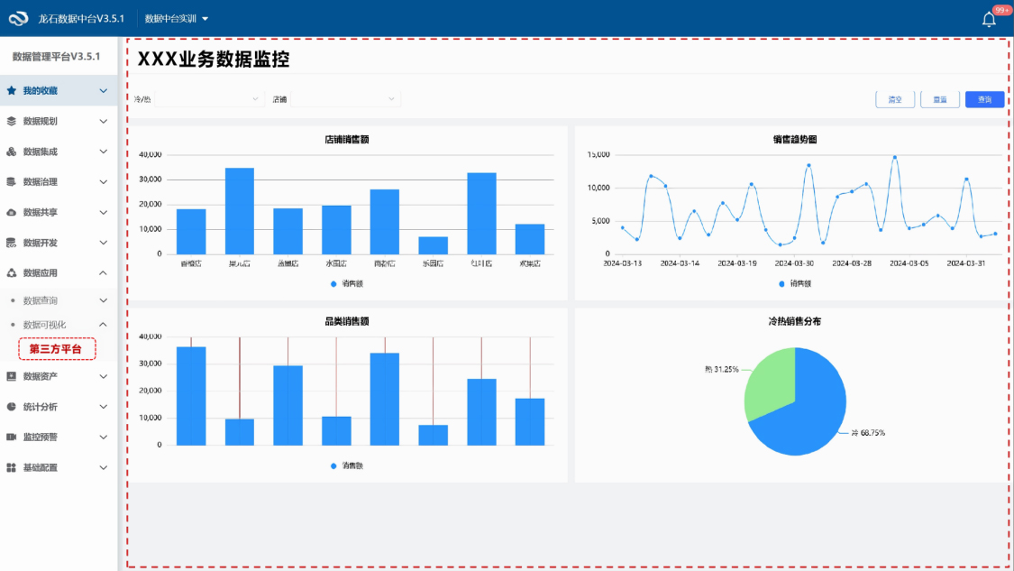
Task: Click the 查询 button
Action: click(x=984, y=99)
